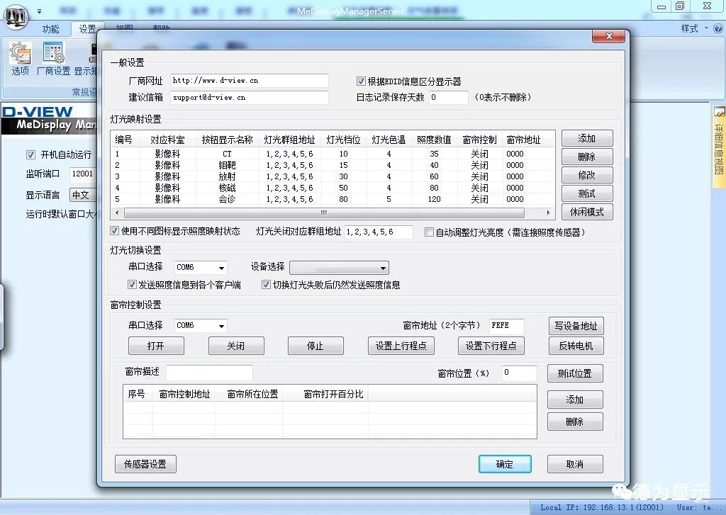This screenshot has height=515, width=726.
Task: Click the help question mark icon
Action: (718, 28)
